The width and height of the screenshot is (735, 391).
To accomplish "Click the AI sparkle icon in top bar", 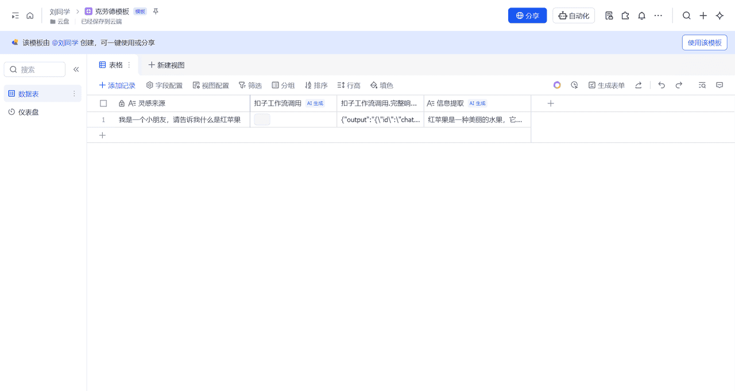I will pyautogui.click(x=719, y=16).
